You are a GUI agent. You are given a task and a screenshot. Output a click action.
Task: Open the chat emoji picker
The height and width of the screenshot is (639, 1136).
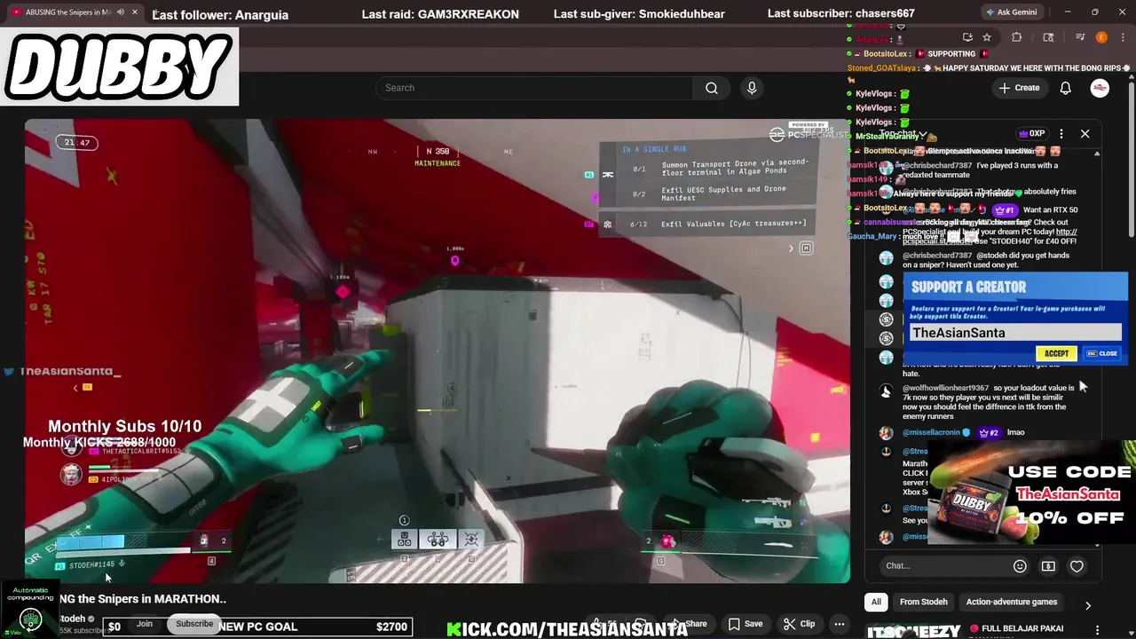[1020, 565]
